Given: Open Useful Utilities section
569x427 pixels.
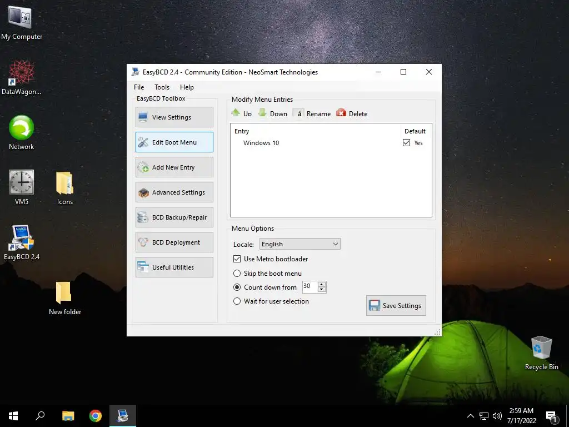Looking at the screenshot, I should [174, 267].
